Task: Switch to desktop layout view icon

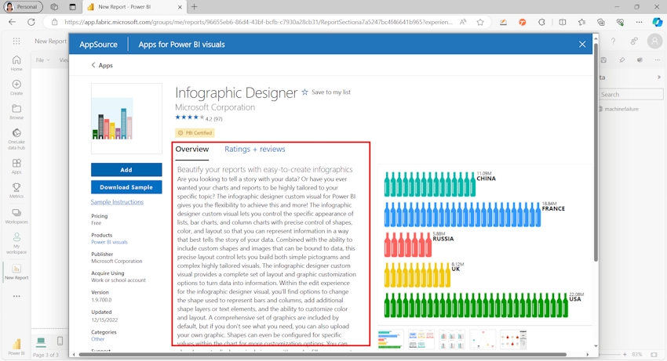Action: coord(41,341)
